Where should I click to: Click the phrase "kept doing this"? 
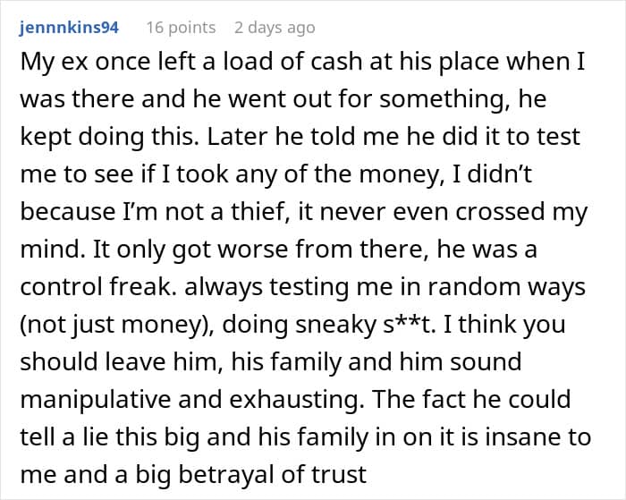[x=88, y=139]
